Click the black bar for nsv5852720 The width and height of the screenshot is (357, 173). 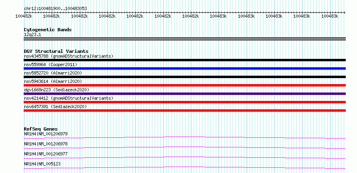(x=185, y=77)
